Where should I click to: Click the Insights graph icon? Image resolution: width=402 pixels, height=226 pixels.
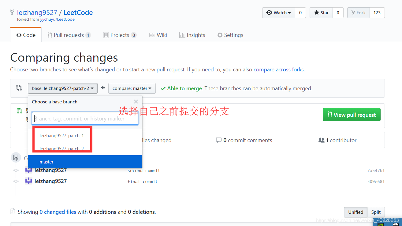click(x=182, y=35)
